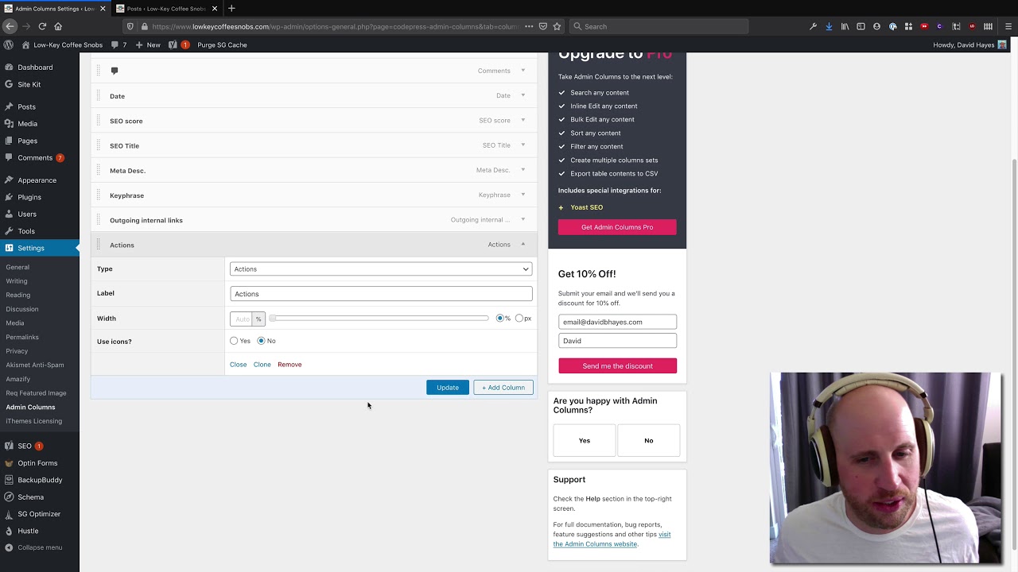Collapse the Actions column settings

point(523,244)
